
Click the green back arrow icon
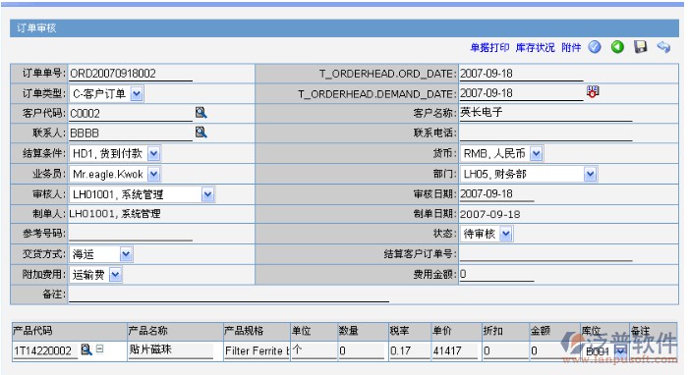click(617, 47)
